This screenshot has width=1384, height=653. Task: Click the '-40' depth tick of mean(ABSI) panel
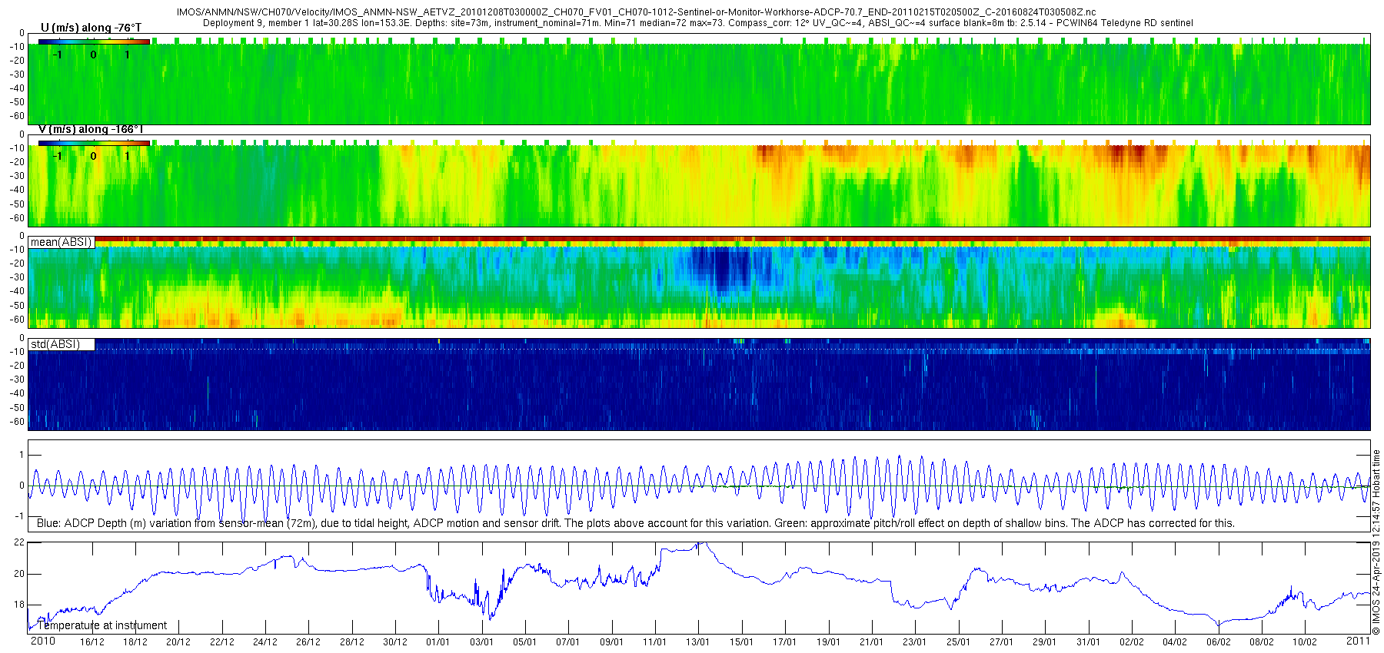click(16, 291)
